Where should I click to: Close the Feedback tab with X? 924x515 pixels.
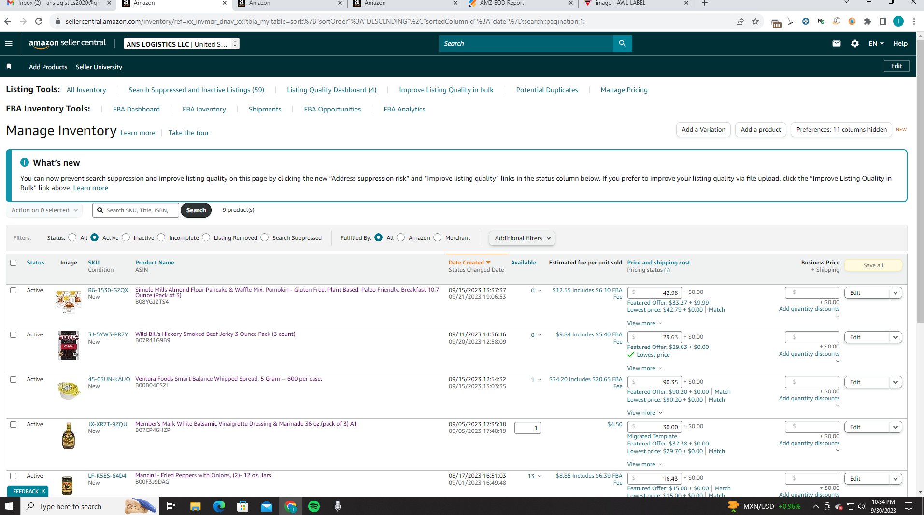[x=43, y=491]
